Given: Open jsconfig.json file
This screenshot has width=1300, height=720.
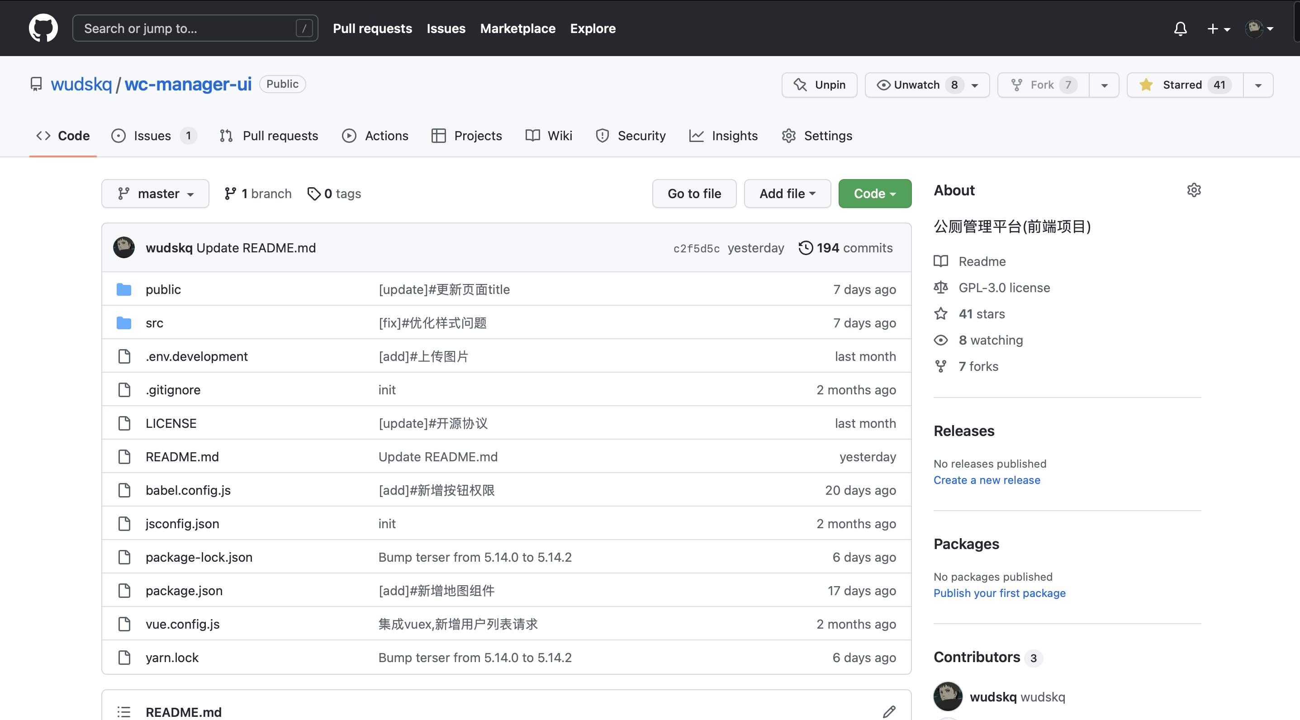Looking at the screenshot, I should click(182, 524).
